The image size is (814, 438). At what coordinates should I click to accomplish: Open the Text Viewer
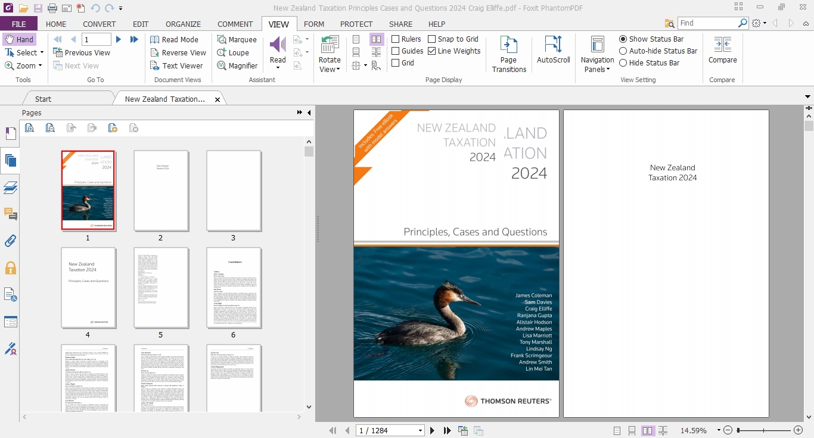point(176,65)
